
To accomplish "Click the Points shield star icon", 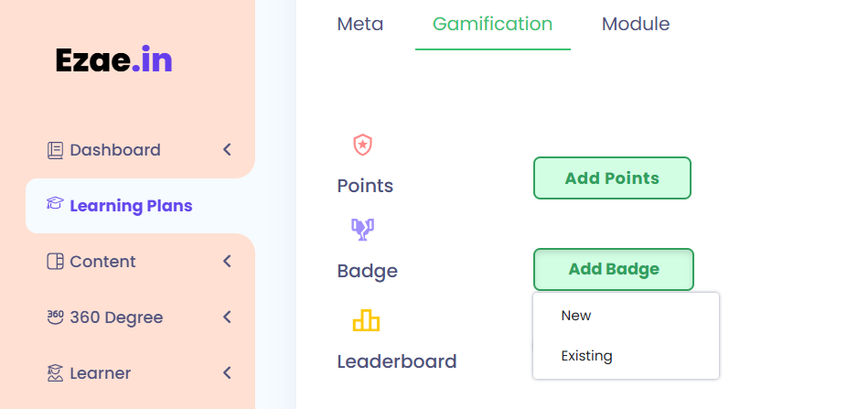I will 363,145.
